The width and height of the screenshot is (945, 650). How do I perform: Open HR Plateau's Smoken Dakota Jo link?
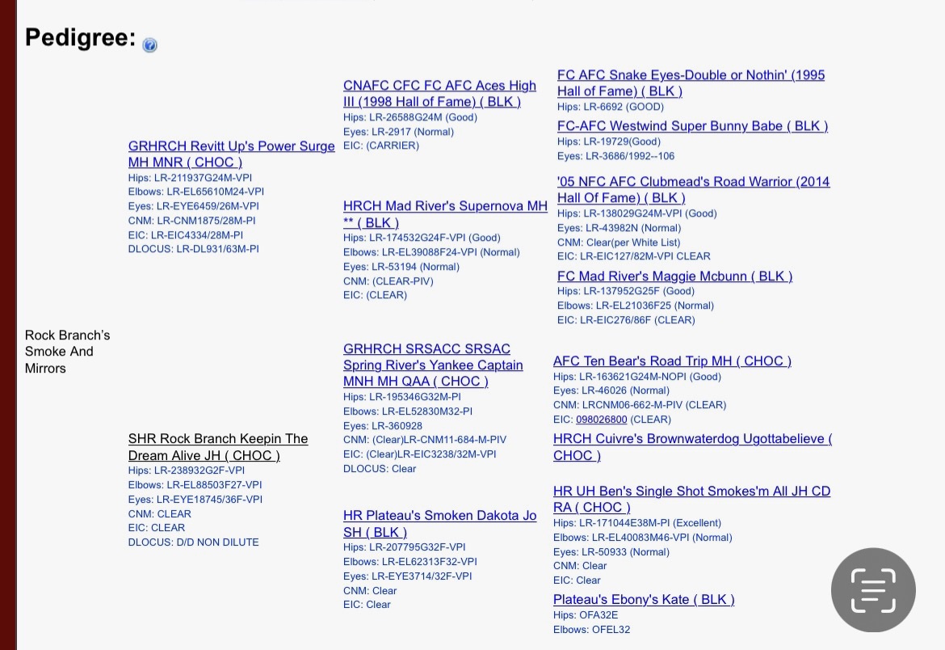point(439,523)
